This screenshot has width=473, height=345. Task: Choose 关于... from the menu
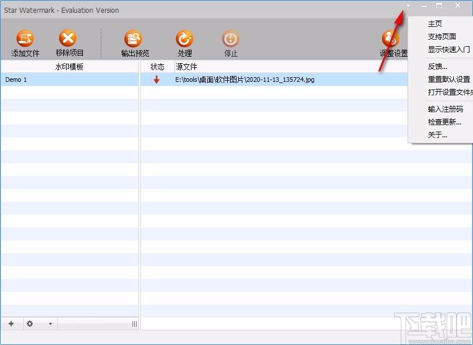coord(437,134)
